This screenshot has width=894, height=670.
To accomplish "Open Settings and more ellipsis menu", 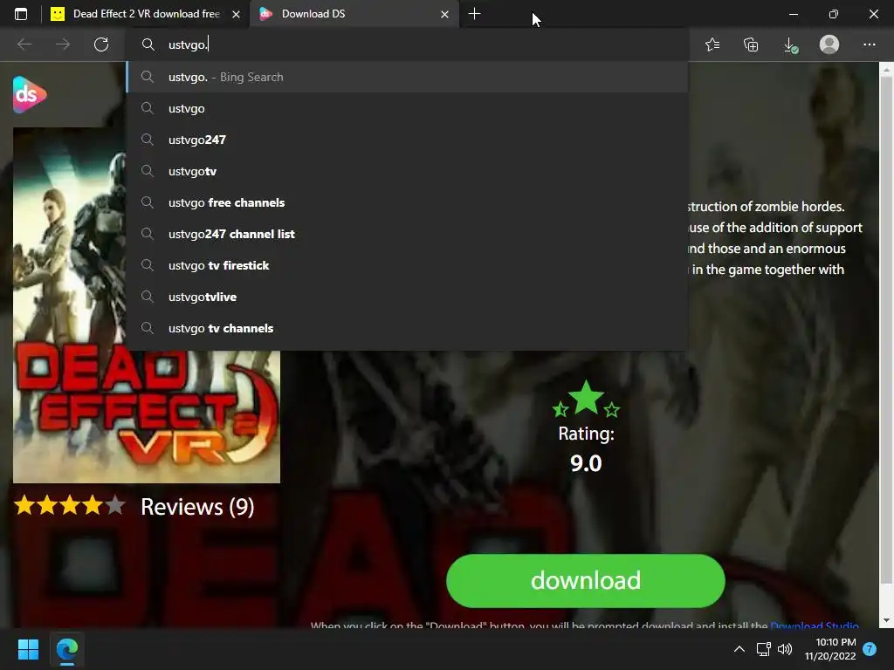I will (869, 44).
